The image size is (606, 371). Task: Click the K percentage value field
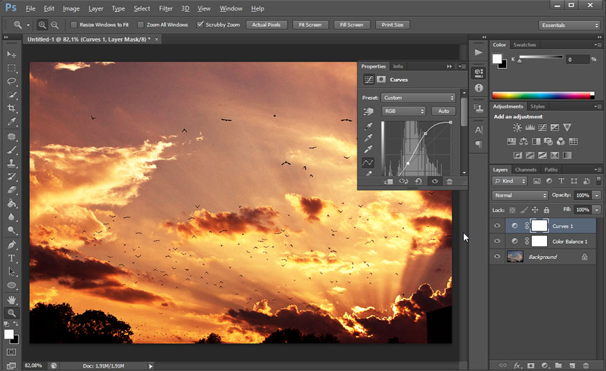coord(577,60)
